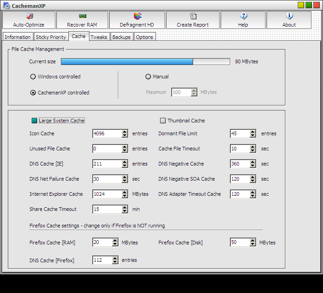Open the Options tab
Viewport: 323px width, 293px height.
(145, 37)
